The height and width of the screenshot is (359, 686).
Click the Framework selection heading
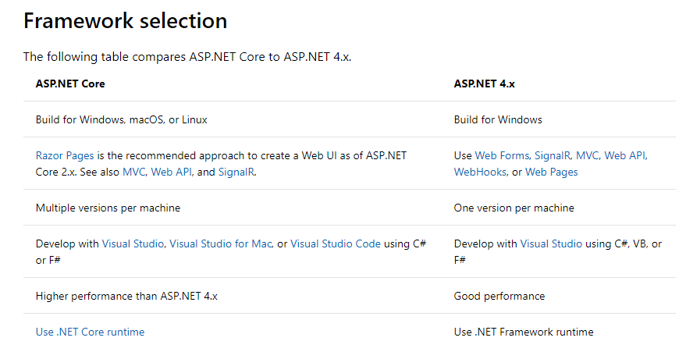click(x=126, y=20)
